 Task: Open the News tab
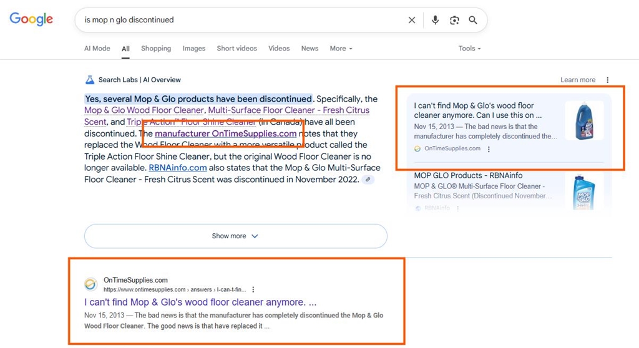tap(310, 48)
